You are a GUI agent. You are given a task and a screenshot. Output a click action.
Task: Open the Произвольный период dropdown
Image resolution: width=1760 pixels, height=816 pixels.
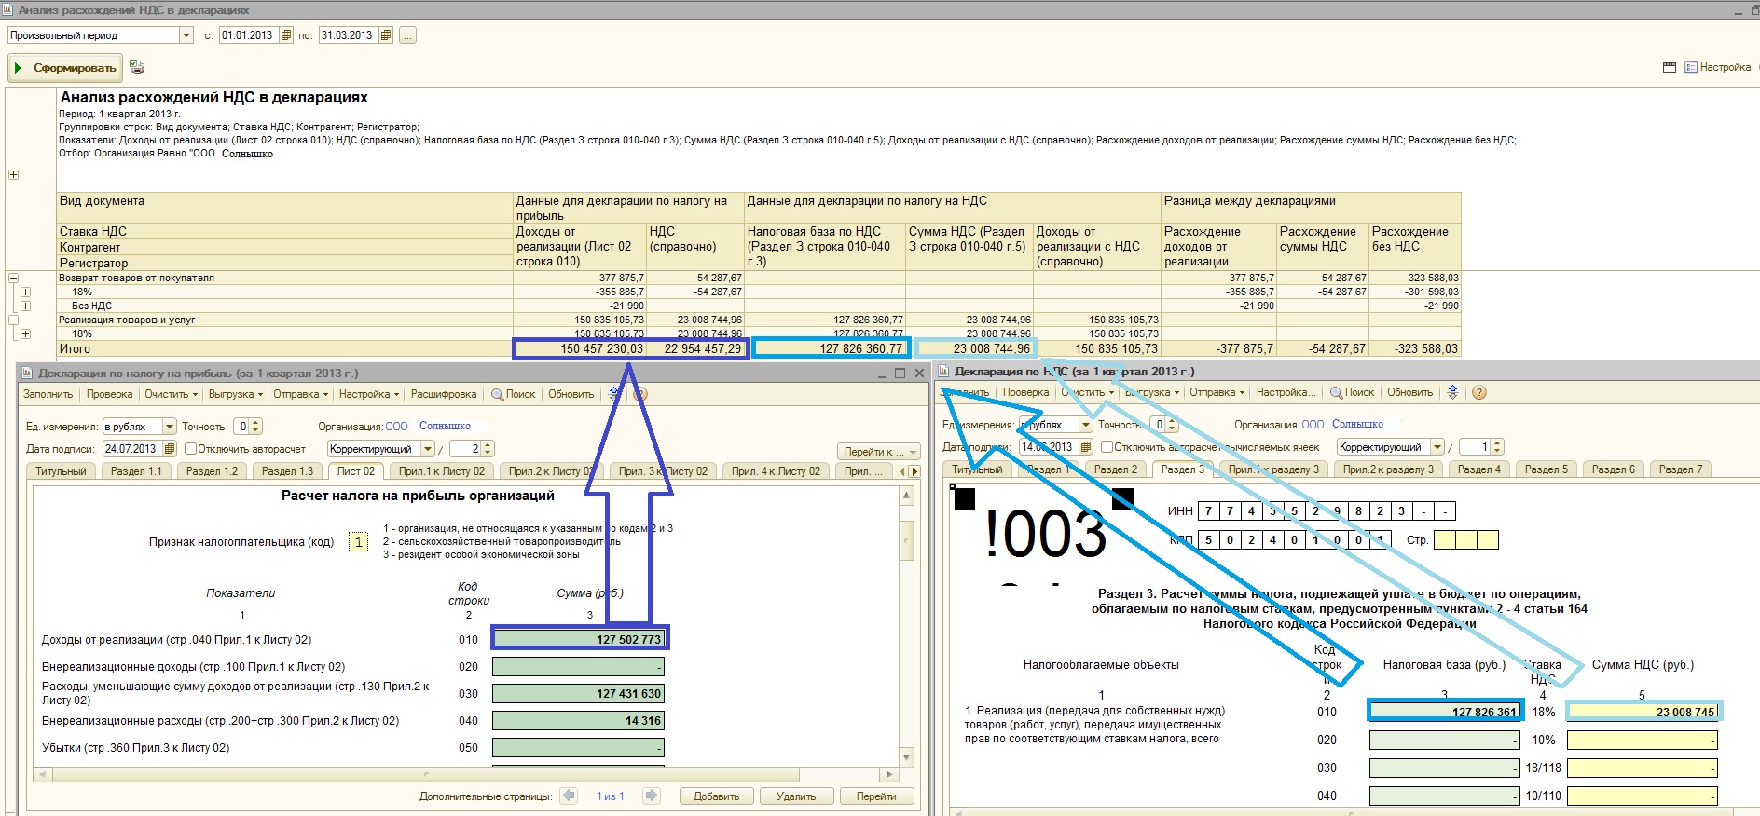[186, 35]
